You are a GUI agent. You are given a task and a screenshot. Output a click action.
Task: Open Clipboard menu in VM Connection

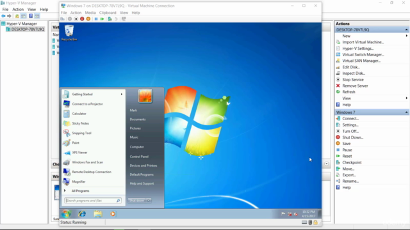click(x=108, y=13)
